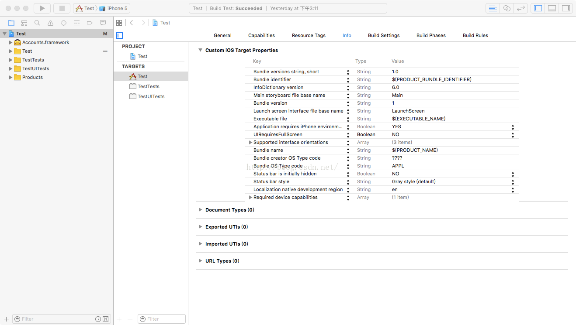The width and height of the screenshot is (576, 325).
Task: Expand the TestTests folder
Action: (x=11, y=60)
